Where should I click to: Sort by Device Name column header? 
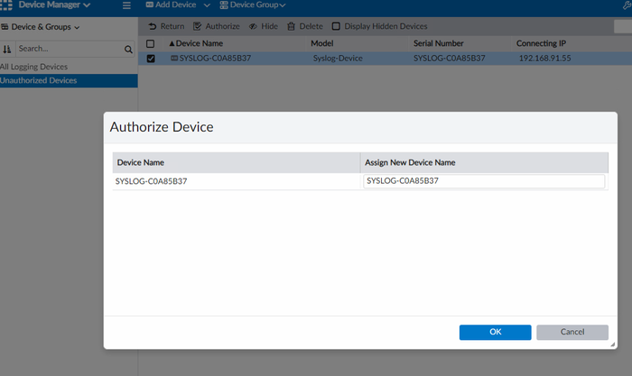tap(199, 43)
